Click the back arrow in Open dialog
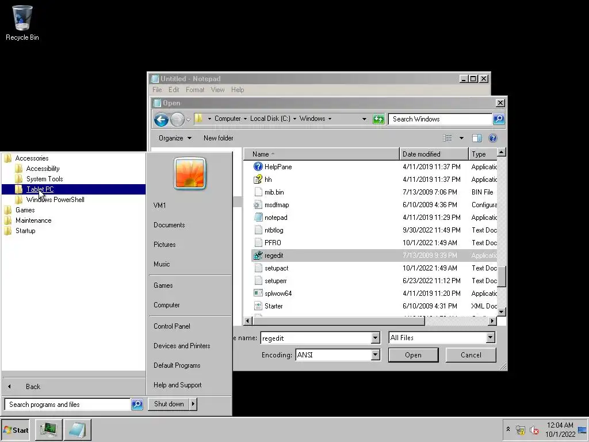The image size is (589, 442). pyautogui.click(x=161, y=120)
